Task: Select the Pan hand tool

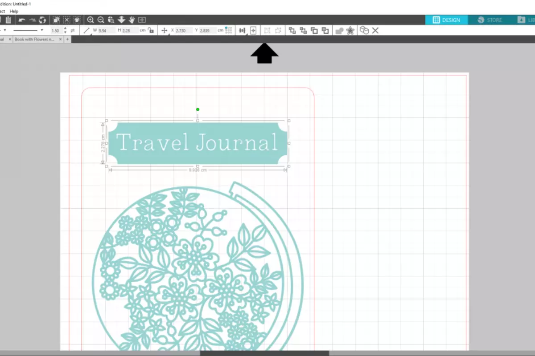Action: click(x=132, y=20)
